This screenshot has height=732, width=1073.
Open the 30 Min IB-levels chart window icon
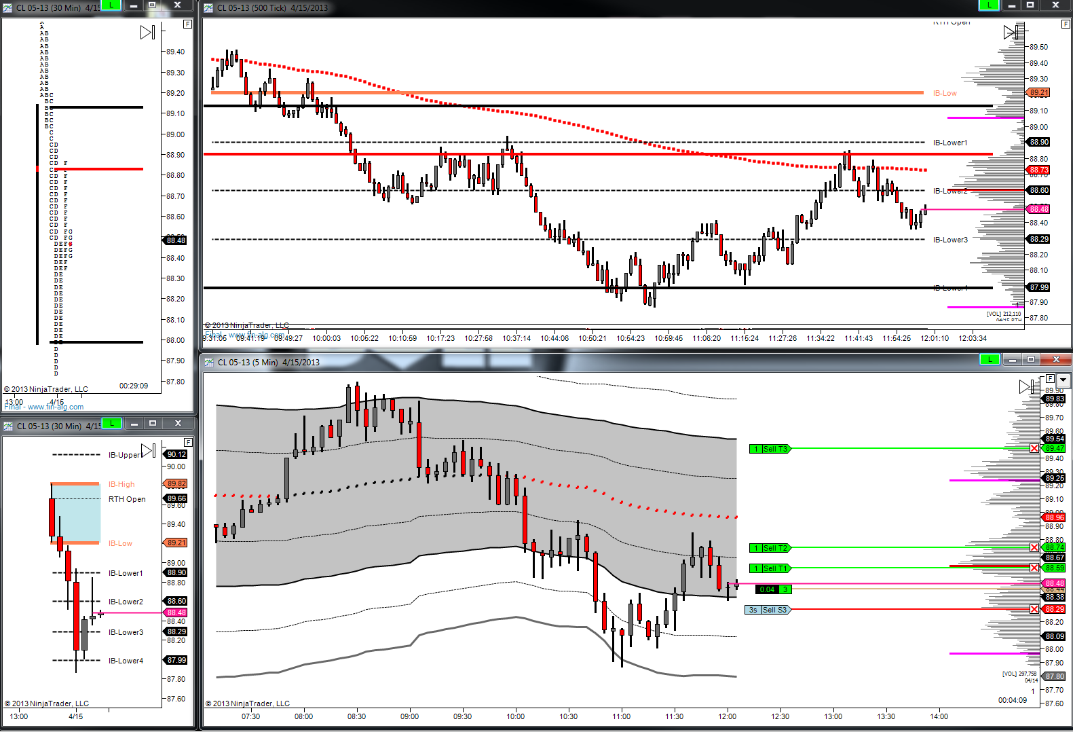tap(8, 426)
